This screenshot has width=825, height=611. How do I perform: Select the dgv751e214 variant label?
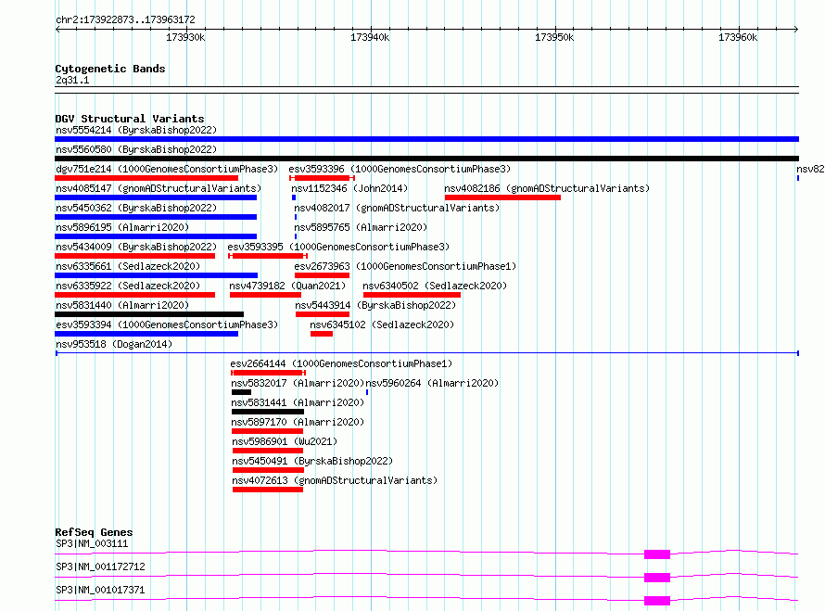[x=167, y=169]
